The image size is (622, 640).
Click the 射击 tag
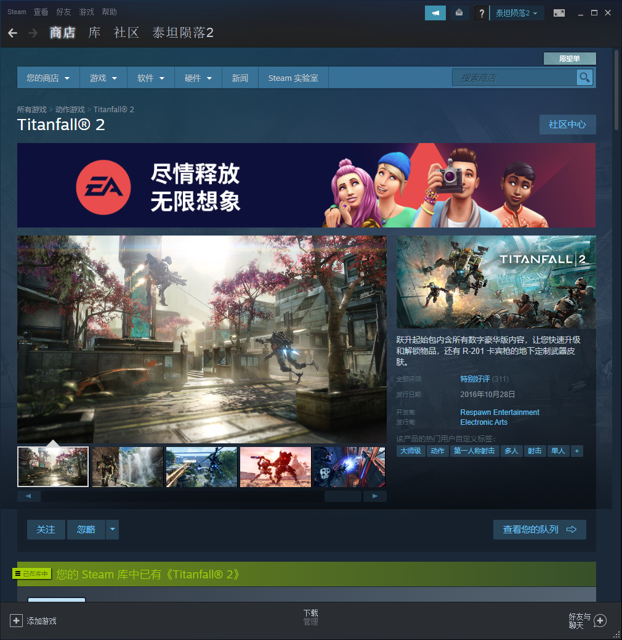[535, 451]
